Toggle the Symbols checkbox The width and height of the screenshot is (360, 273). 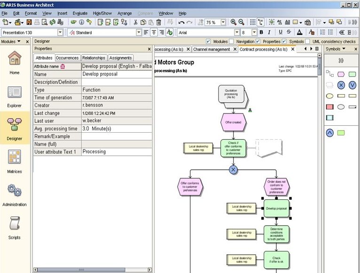284,41
